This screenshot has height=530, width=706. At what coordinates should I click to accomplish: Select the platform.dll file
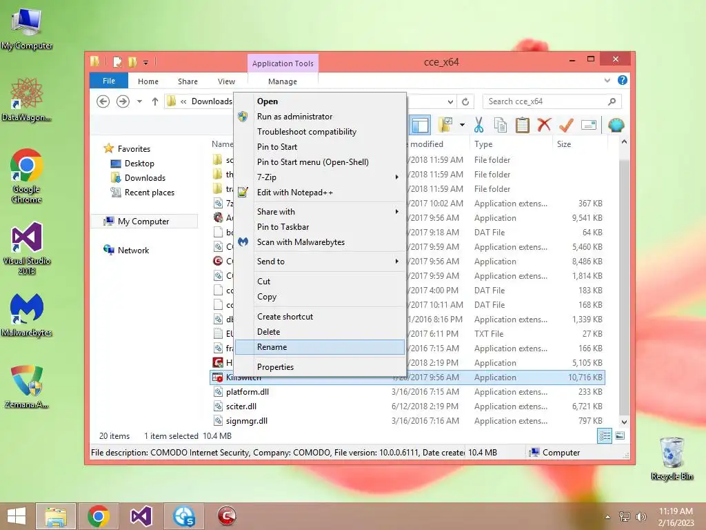click(248, 392)
